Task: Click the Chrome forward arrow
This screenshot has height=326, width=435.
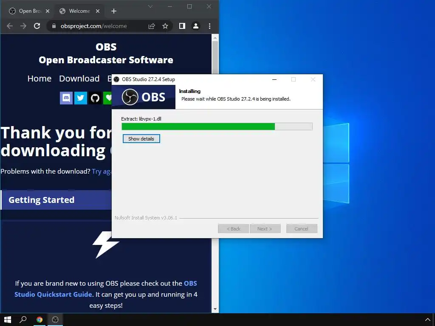Action: coord(23,26)
